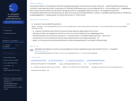The height and width of the screenshot is (101, 135).
Task: Select sidebar item Shodan, Maltego, Whois
Action: click(10, 57)
